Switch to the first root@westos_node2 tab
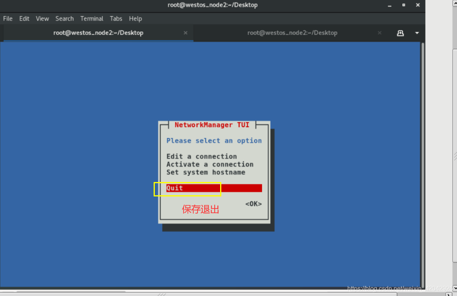 coord(98,33)
